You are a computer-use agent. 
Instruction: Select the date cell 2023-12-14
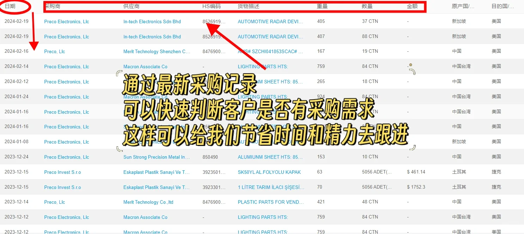click(x=17, y=202)
